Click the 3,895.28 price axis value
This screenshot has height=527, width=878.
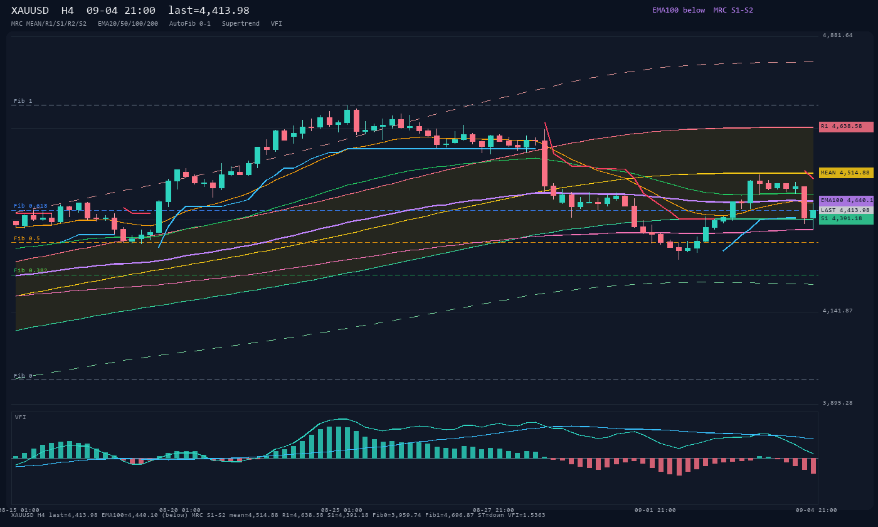838,403
